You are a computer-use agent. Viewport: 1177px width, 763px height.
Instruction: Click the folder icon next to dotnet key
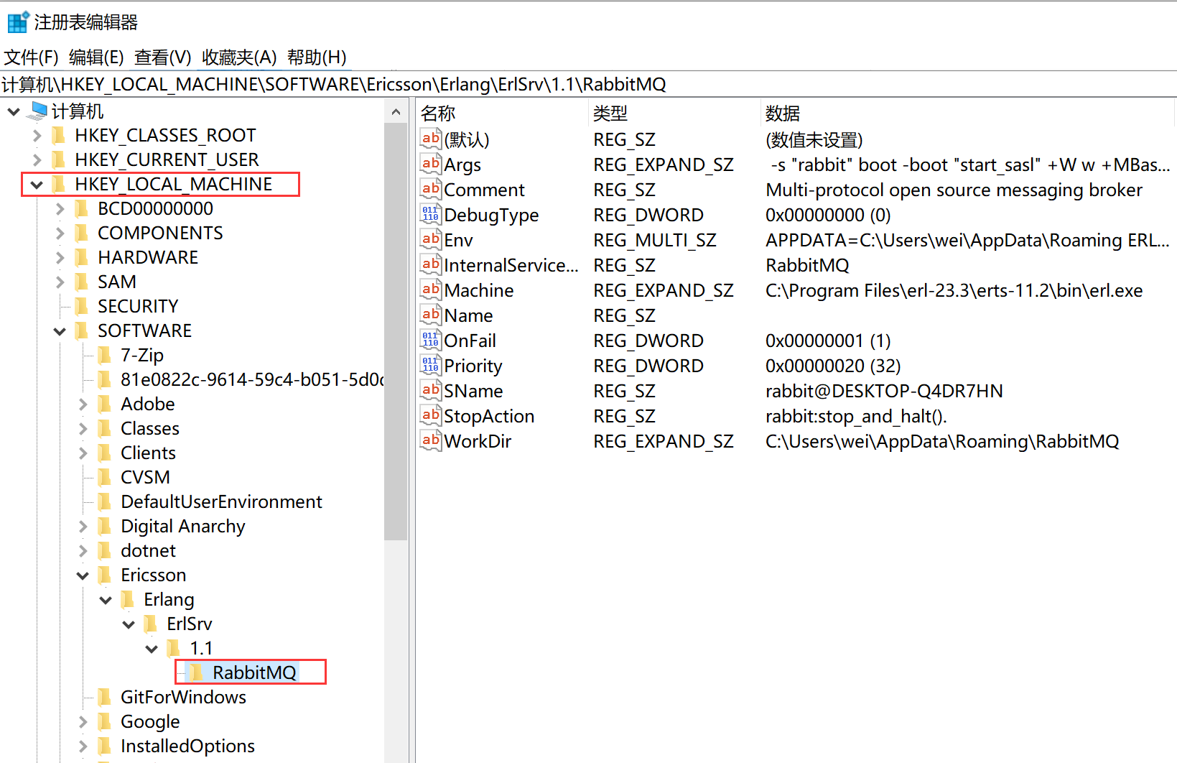click(x=104, y=550)
